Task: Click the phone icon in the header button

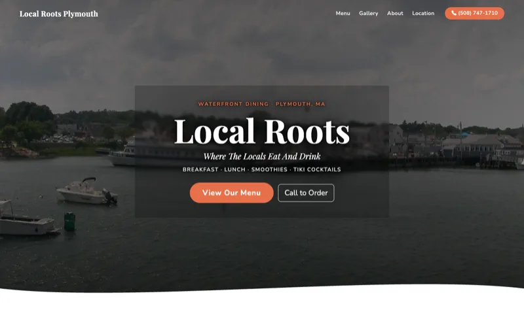Action: coord(453,13)
